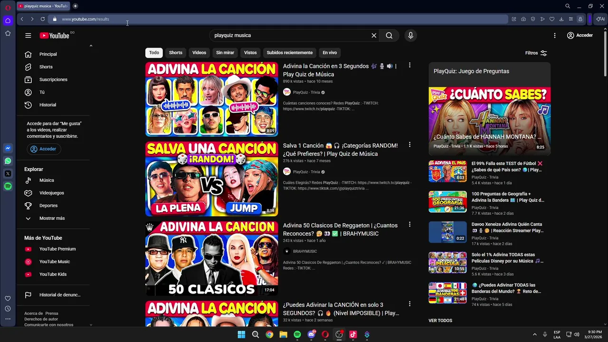Open Videojuegos under Explorar

click(52, 193)
